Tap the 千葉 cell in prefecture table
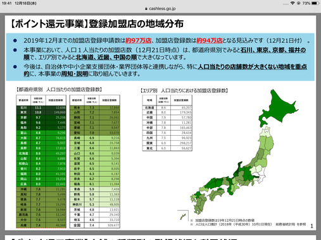Image resolution: width=321 pixels, height=240 pixels. [77, 215]
